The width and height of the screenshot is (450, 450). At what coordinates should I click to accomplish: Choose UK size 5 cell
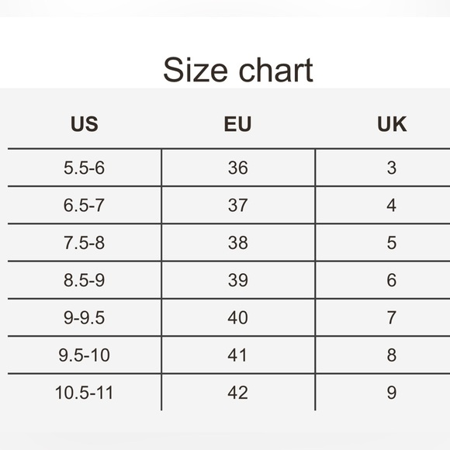tap(382, 243)
